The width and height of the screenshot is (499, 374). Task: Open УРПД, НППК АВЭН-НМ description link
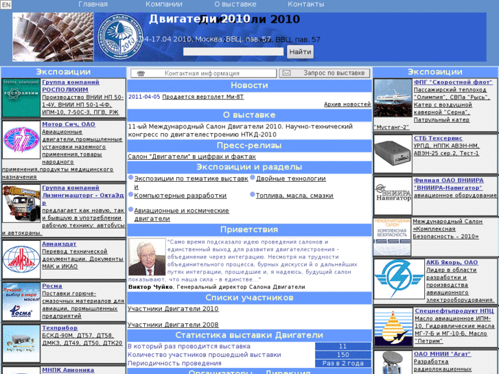coord(446,150)
